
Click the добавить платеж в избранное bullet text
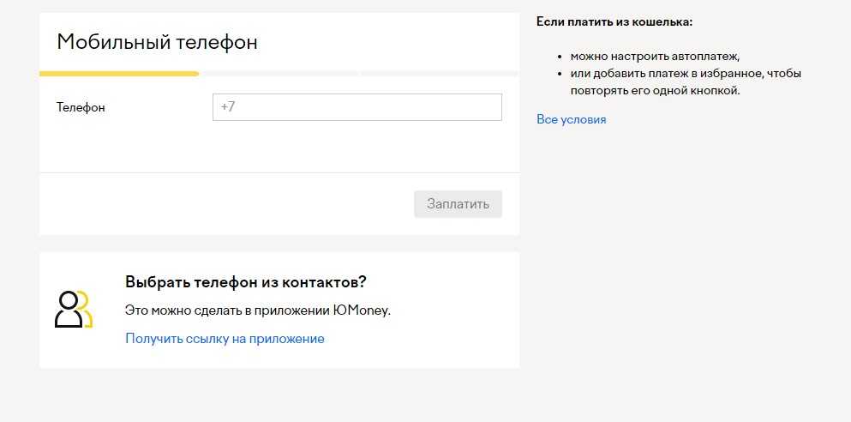686,74
